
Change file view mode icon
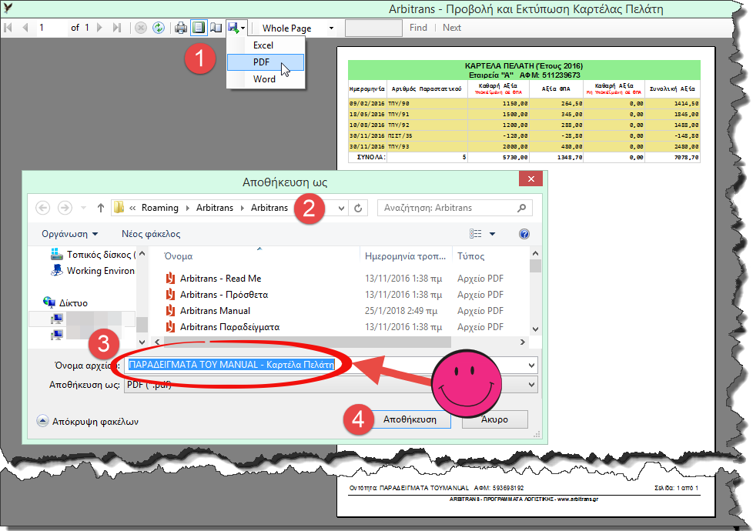475,234
